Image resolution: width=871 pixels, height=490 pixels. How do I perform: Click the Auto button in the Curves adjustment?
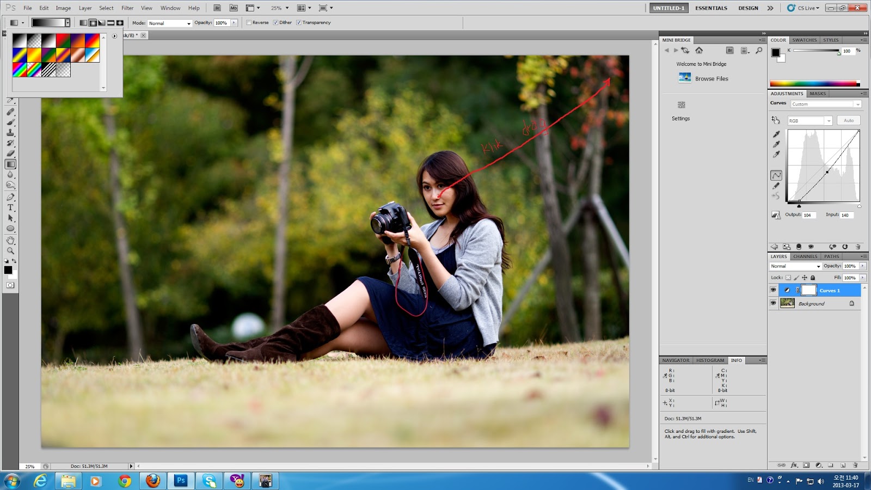point(849,120)
